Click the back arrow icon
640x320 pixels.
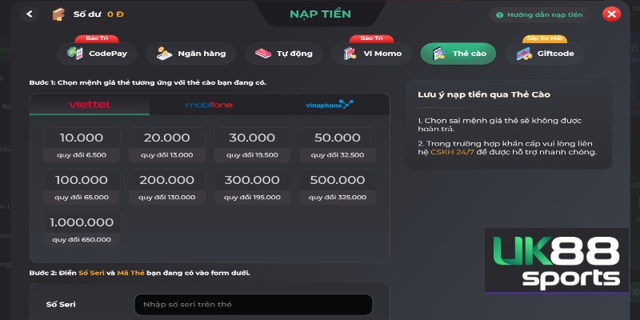pos(30,14)
